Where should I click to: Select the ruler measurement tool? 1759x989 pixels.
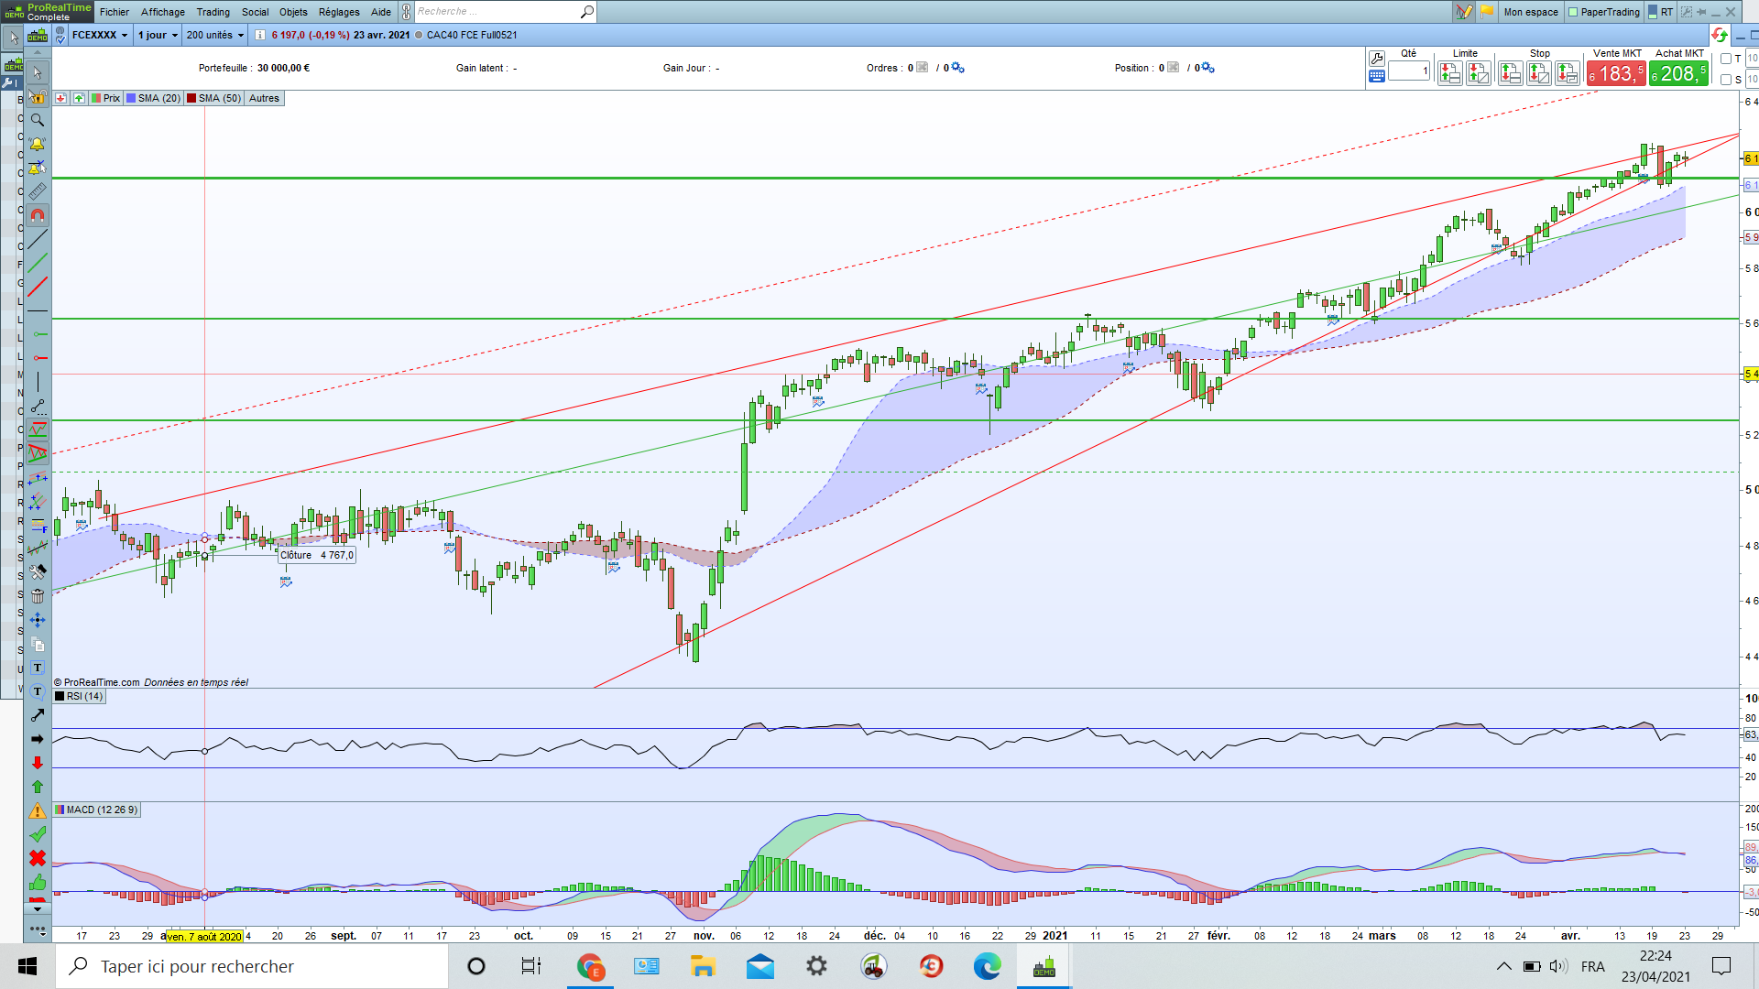click(38, 191)
